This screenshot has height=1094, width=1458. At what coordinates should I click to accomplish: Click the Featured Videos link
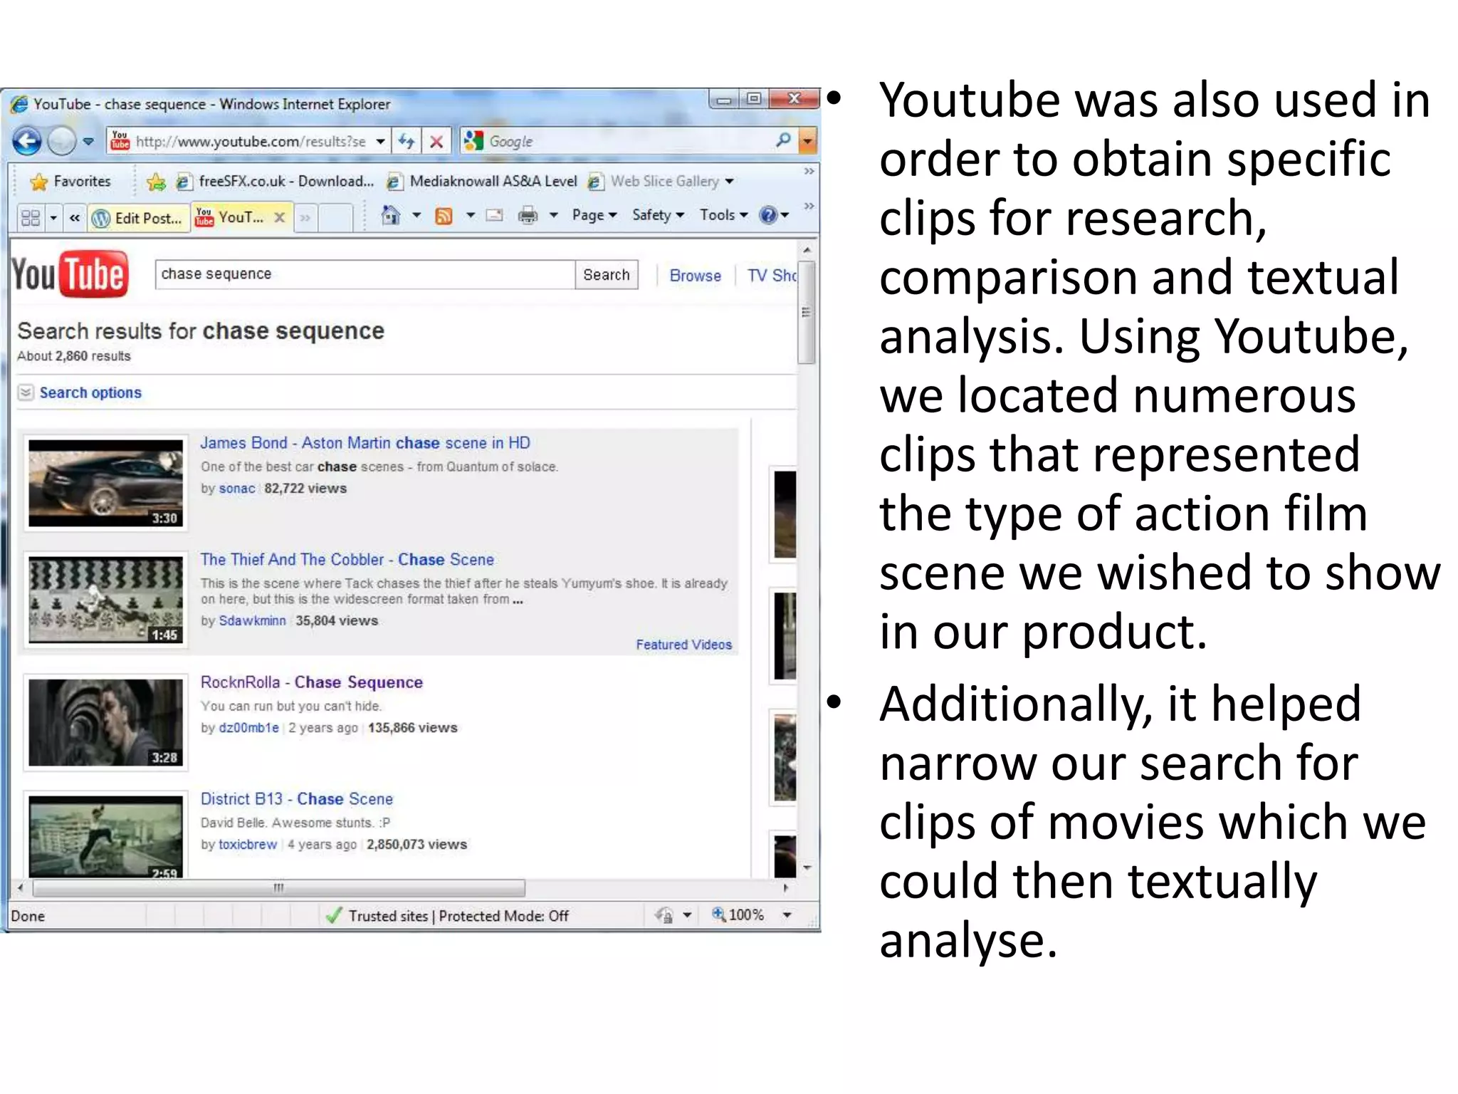[684, 645]
